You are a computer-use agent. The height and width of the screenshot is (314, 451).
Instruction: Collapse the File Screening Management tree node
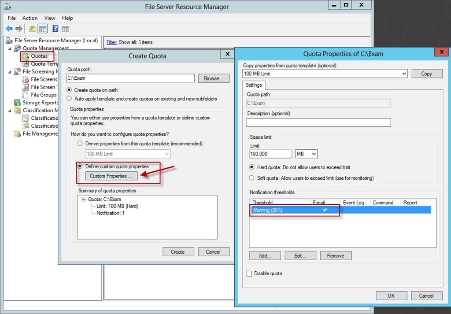pyautogui.click(x=10, y=72)
